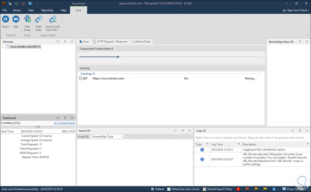The image size is (311, 192).
Task: Close the Logs panel
Action: (x=307, y=131)
